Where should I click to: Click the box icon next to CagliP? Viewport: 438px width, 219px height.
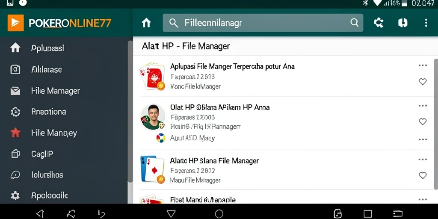pyautogui.click(x=15, y=154)
